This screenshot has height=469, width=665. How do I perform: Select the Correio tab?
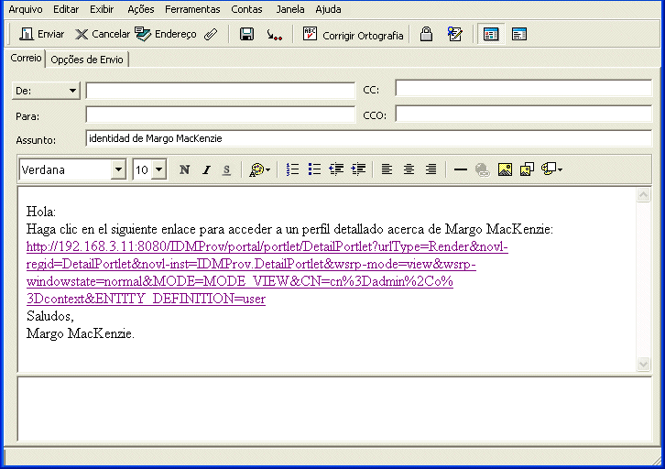point(26,58)
